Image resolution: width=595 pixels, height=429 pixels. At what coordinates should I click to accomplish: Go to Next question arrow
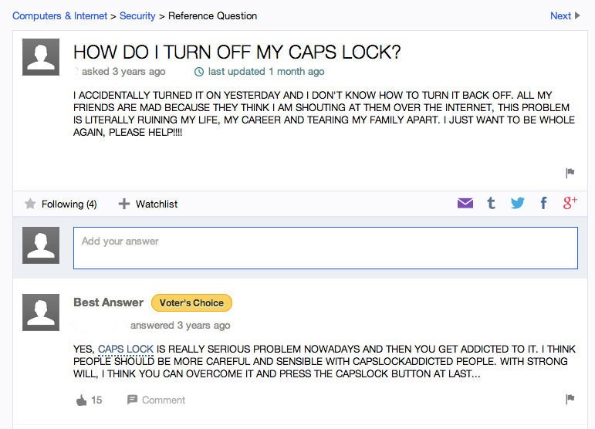tap(565, 15)
